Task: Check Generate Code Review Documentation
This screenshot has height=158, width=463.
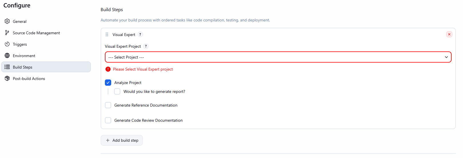Action: pos(108,120)
